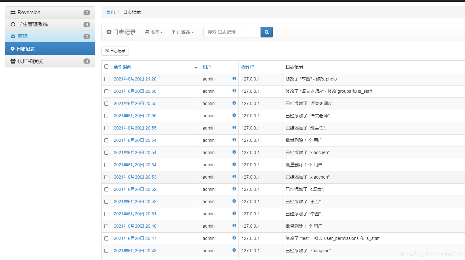Open log entry 2021年6月20日 20:51
465x260 pixels.
pos(135,214)
